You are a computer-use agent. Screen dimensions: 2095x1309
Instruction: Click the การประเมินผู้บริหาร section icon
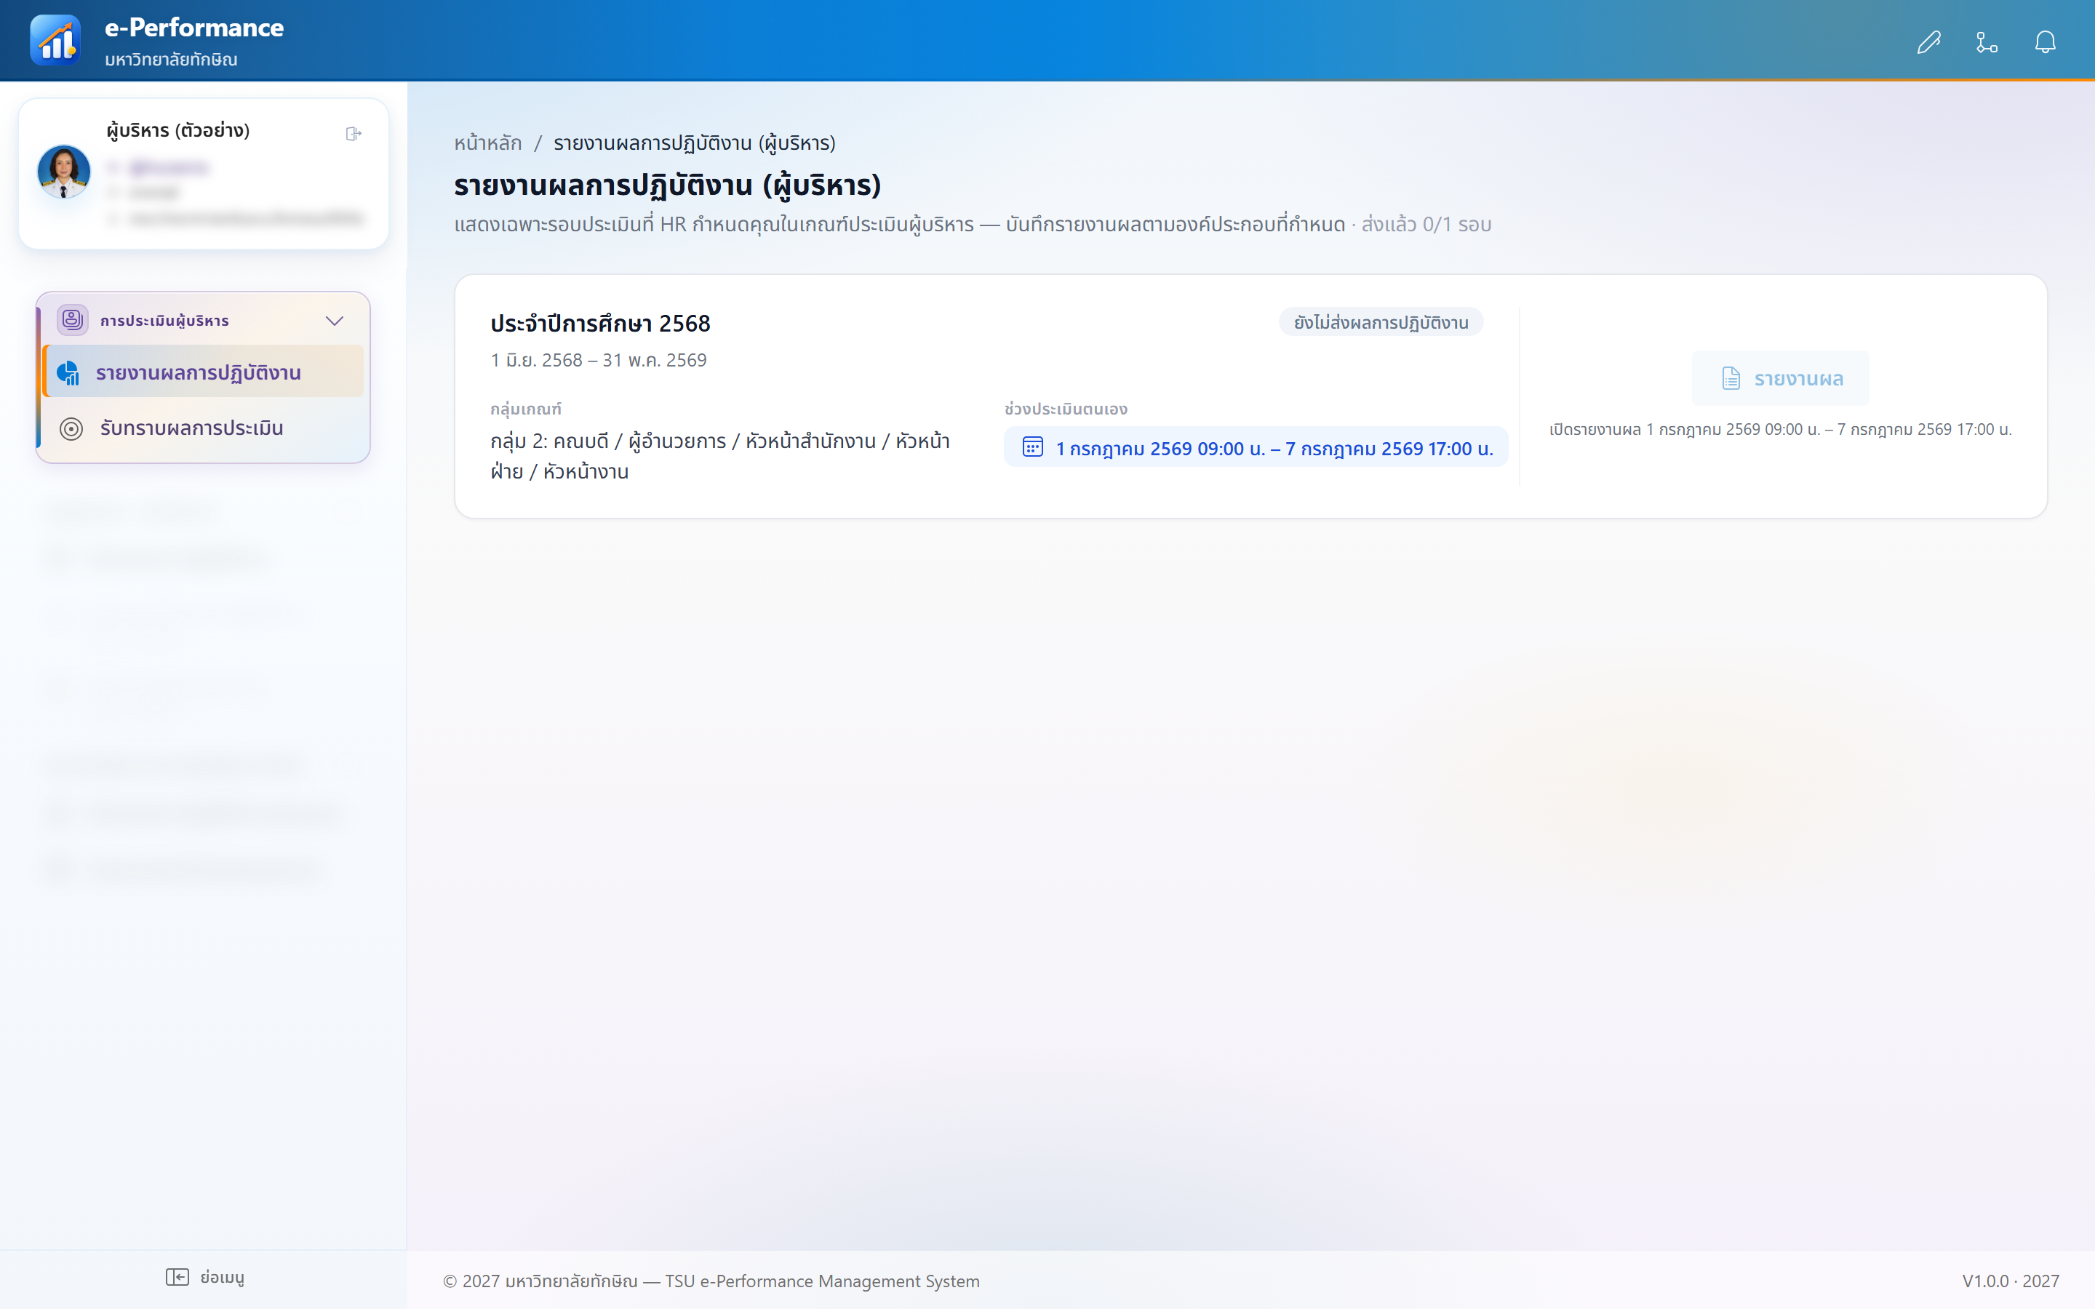pyautogui.click(x=73, y=320)
